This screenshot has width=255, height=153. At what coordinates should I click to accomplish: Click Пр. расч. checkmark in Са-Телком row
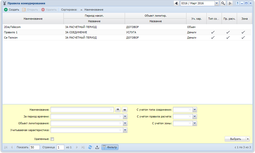(x=228, y=38)
